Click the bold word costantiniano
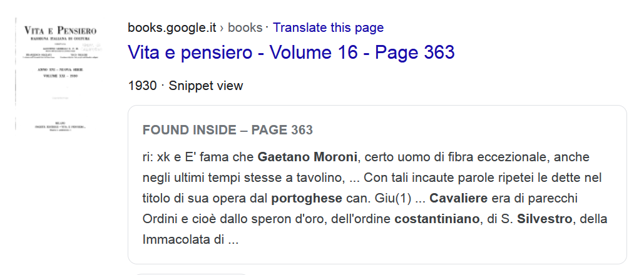Viewport: 639px width, 275px height. click(437, 219)
